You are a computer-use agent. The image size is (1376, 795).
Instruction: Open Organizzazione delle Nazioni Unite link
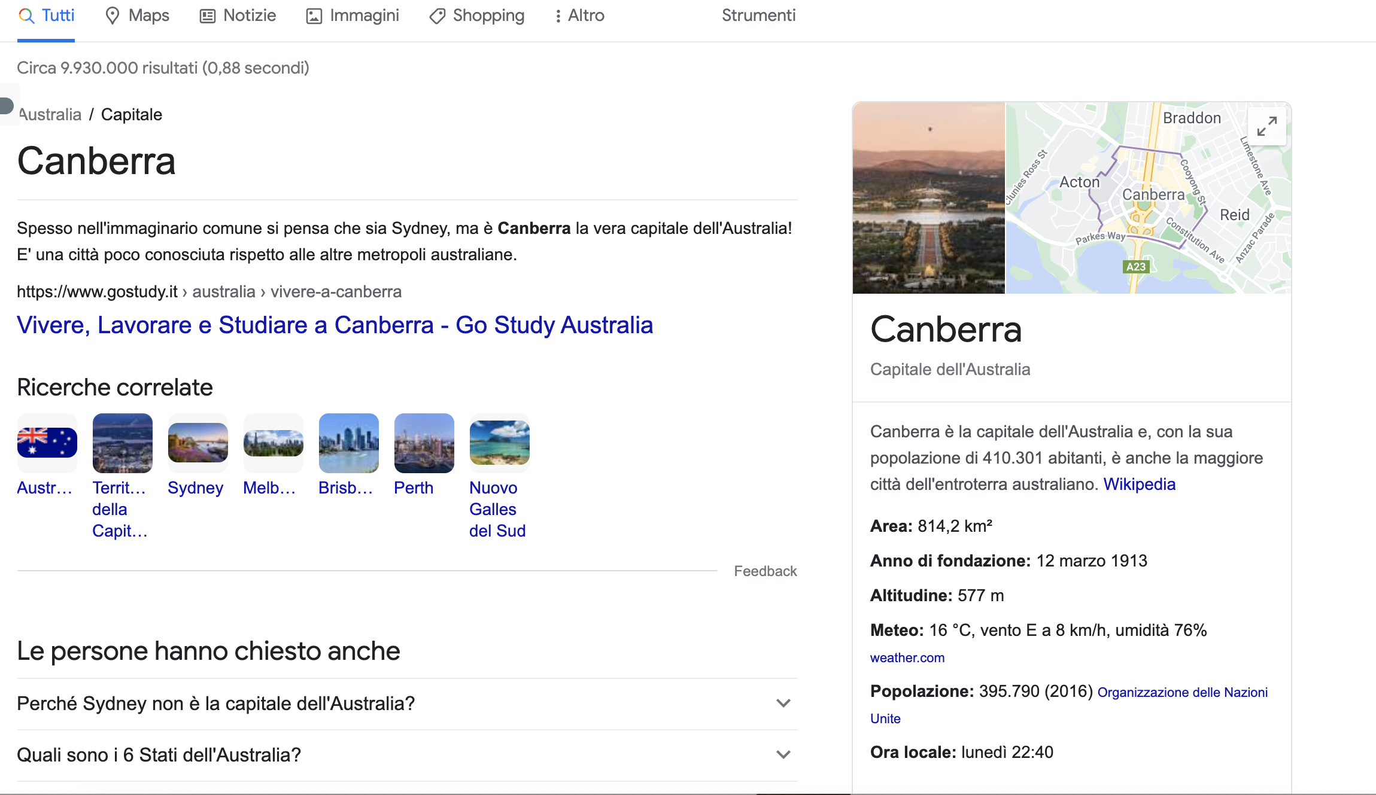1069,706
